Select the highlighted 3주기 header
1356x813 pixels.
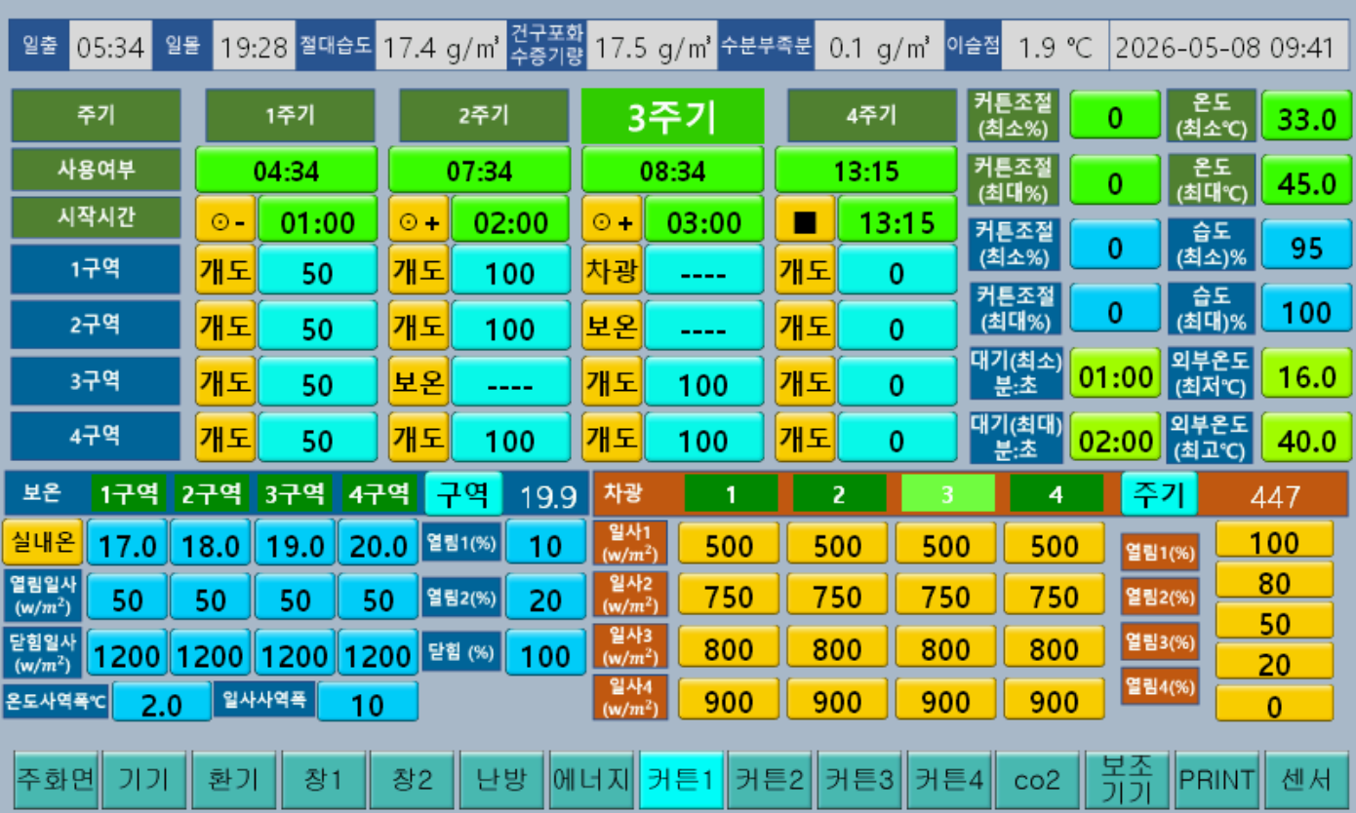click(x=672, y=115)
